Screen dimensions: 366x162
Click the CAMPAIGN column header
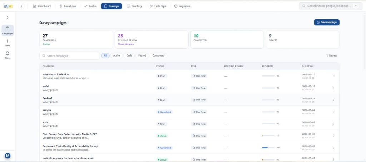coord(49,67)
